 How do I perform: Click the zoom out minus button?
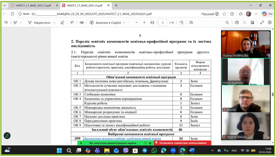point(136,23)
